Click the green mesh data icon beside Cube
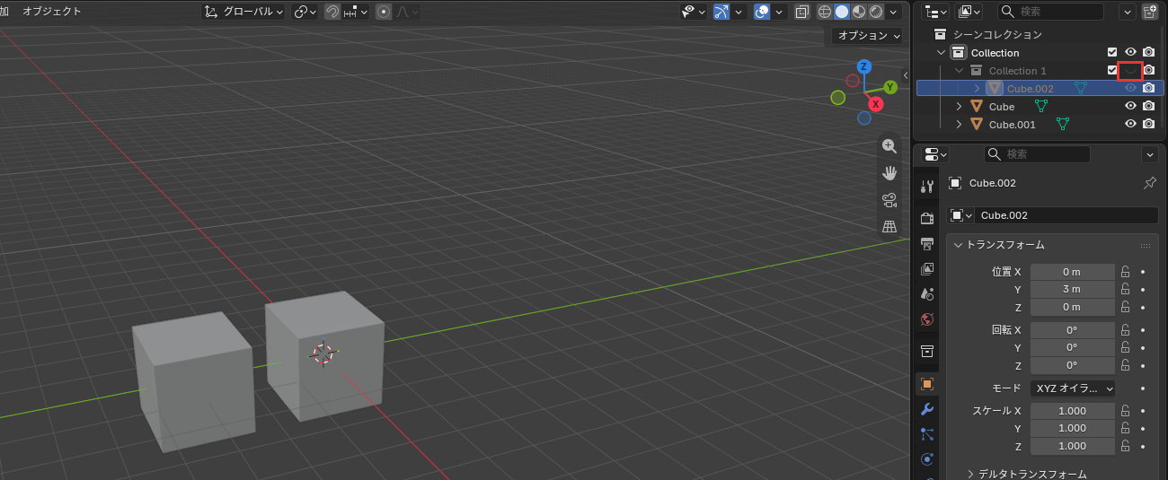Screen dimensions: 1168x480 (1041, 106)
